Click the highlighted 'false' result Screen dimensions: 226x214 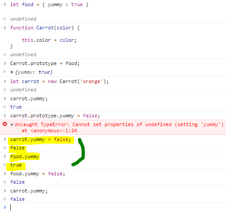point(17,148)
